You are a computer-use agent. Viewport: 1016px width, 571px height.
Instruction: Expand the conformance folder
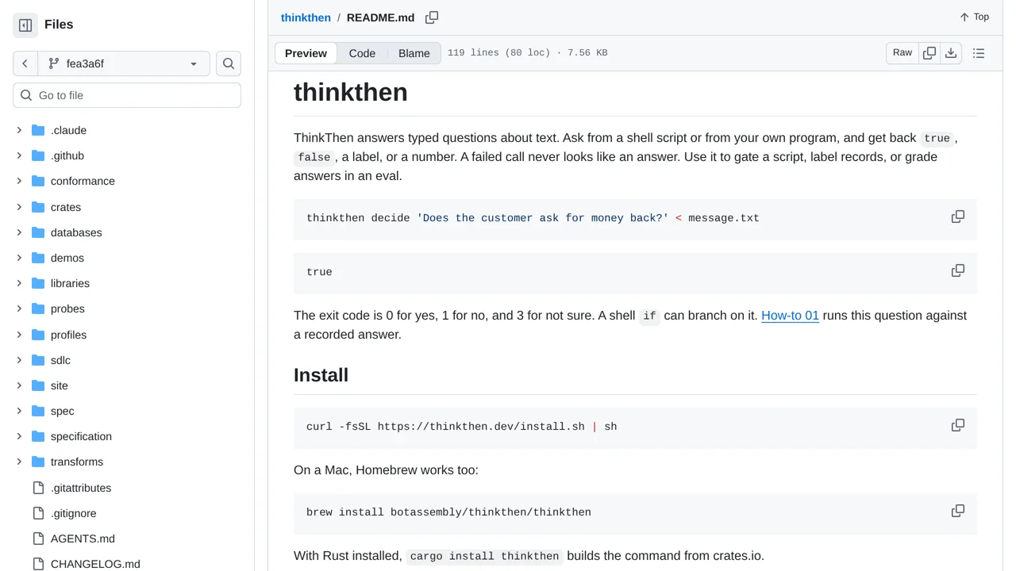click(x=19, y=181)
